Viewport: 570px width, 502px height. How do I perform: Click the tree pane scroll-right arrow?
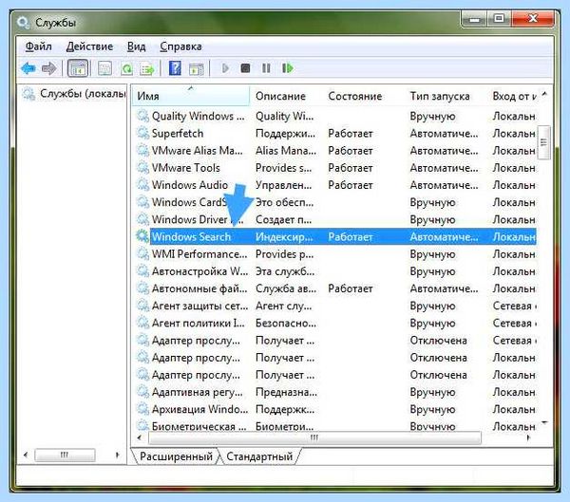(x=117, y=455)
